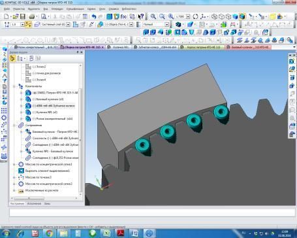Open the view scale dropdown
This screenshot has height=238, width=297.
pos(188,16)
